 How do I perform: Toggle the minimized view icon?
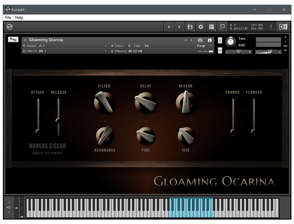coord(222,27)
